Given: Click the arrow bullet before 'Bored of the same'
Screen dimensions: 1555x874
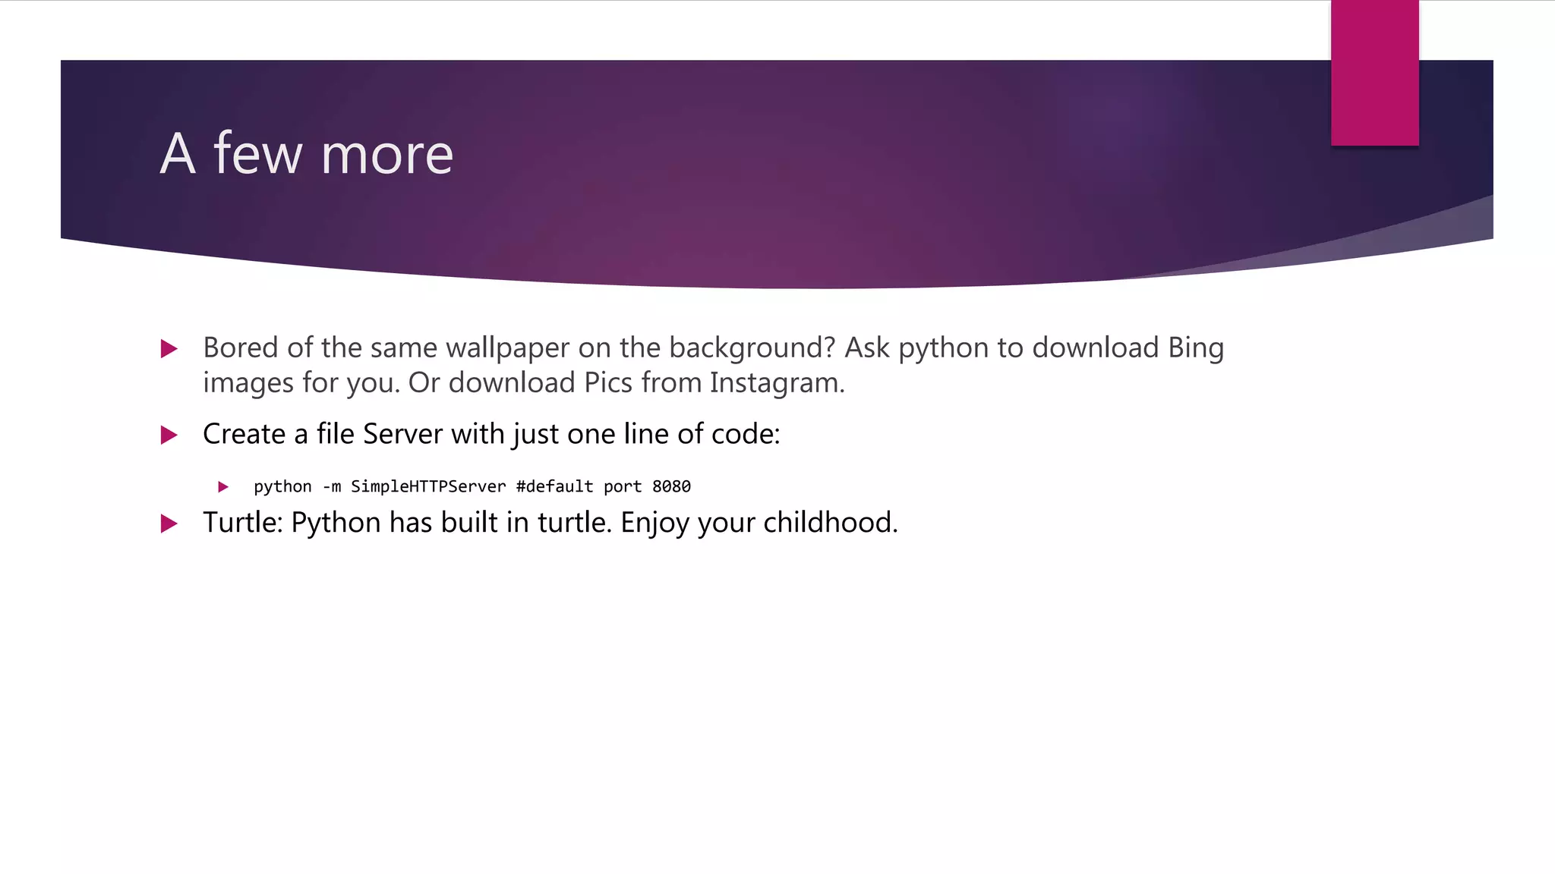Looking at the screenshot, I should (x=169, y=349).
